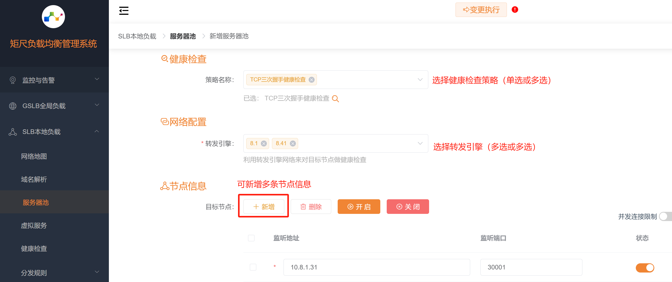The width and height of the screenshot is (672, 282).
Task: Remove the 8.41 forwarding engine tag
Action: pos(293,144)
